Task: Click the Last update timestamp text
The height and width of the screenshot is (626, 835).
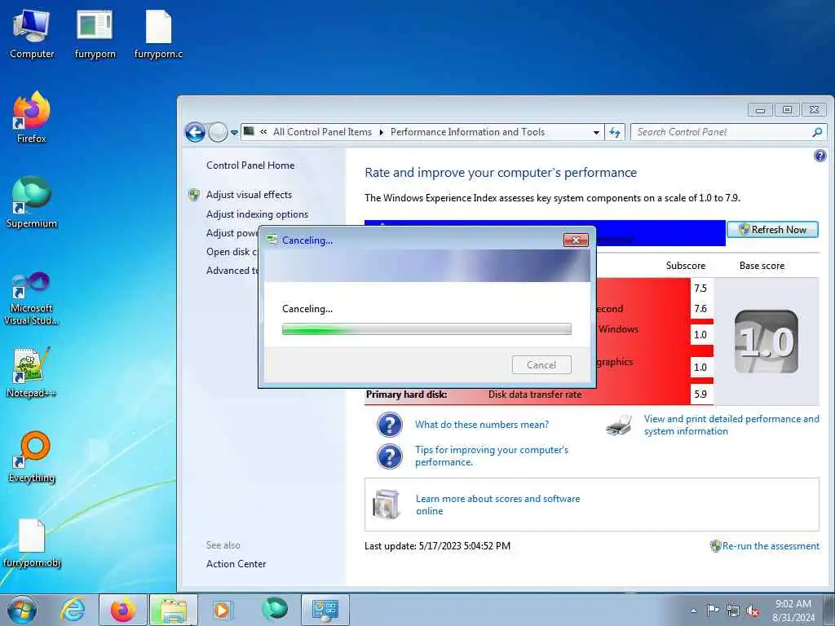Action: point(437,545)
